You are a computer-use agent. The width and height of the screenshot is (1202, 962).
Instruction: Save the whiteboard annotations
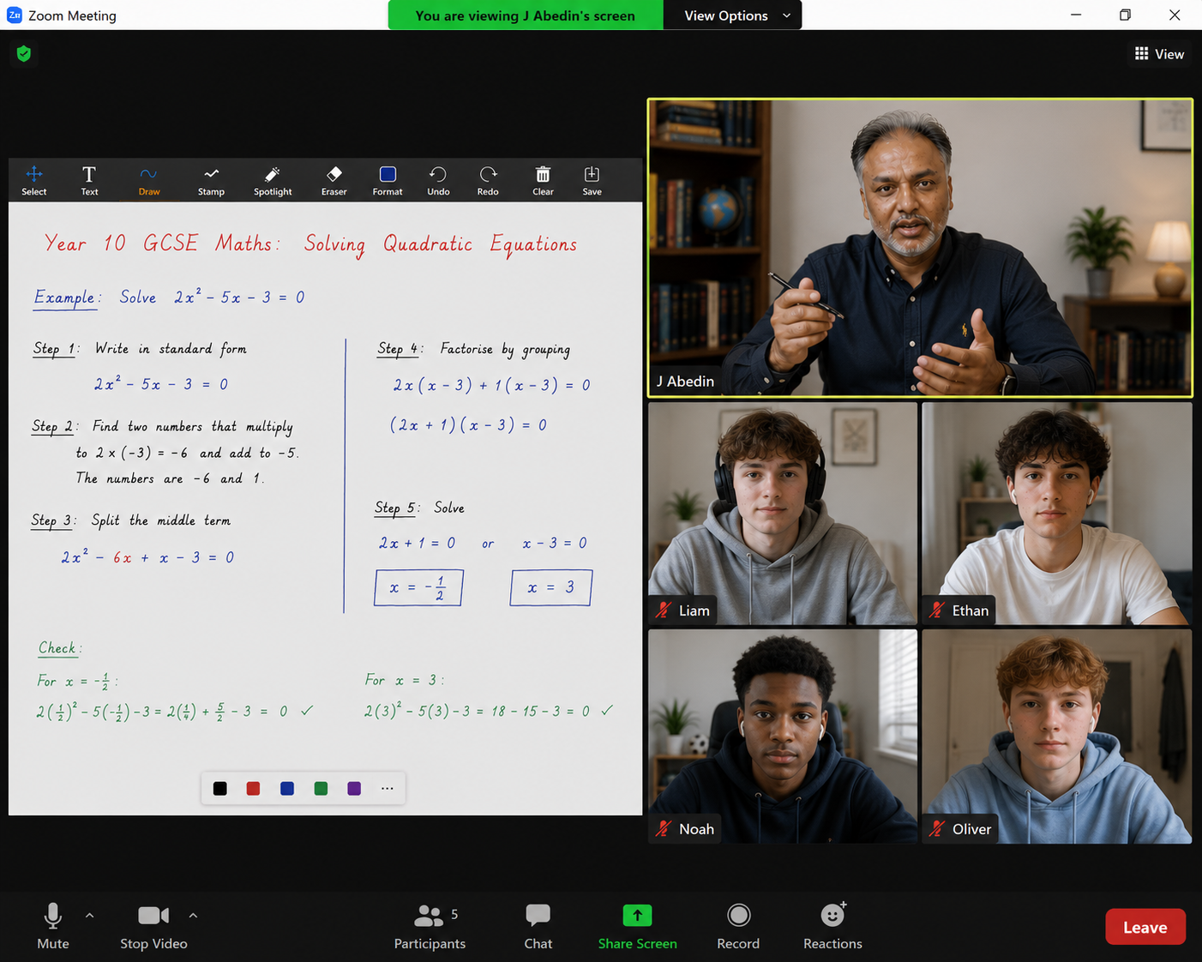click(592, 180)
